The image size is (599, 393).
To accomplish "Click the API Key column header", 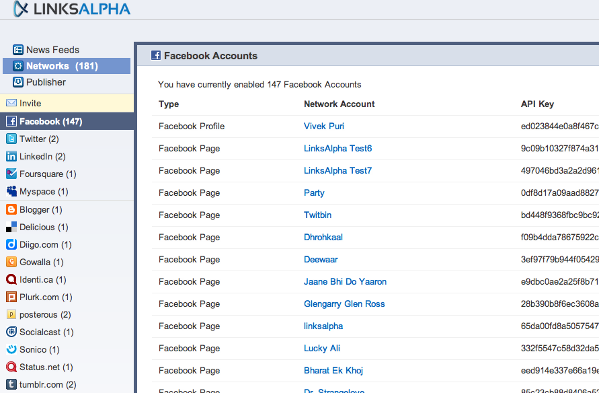I will tap(537, 104).
